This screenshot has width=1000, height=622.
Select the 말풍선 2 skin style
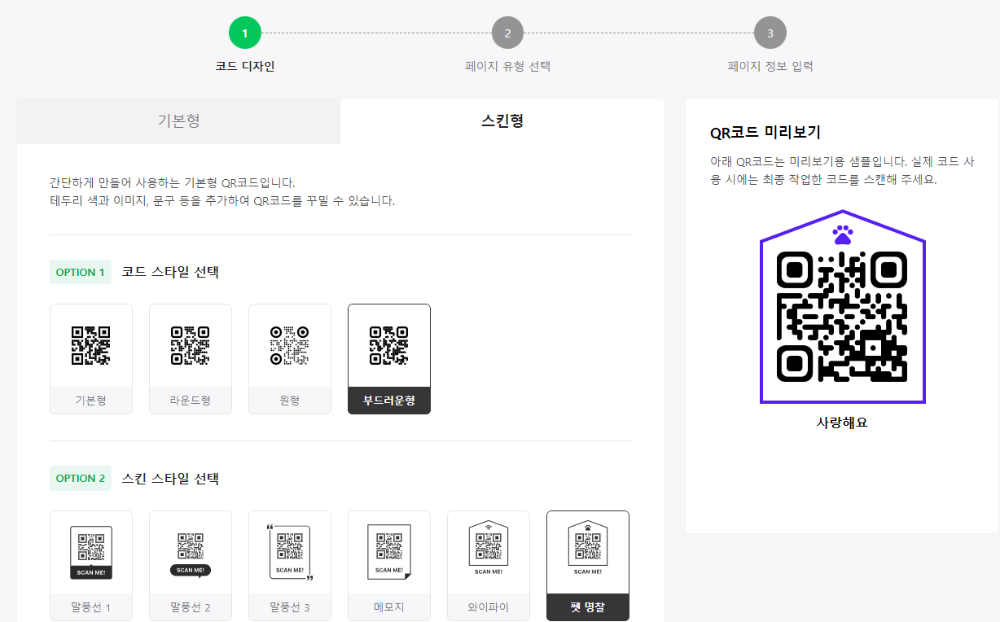[x=191, y=566]
